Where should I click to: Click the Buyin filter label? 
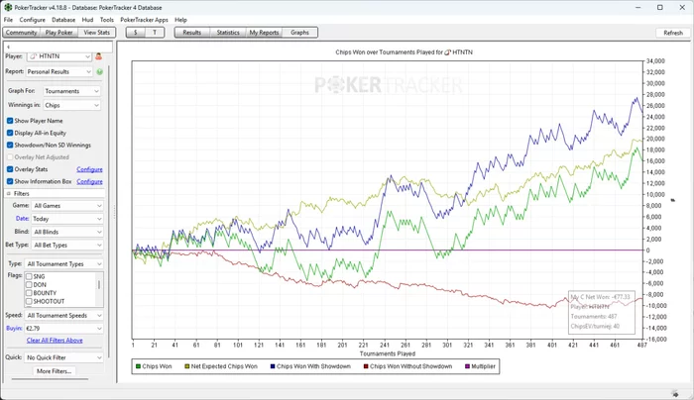point(14,329)
